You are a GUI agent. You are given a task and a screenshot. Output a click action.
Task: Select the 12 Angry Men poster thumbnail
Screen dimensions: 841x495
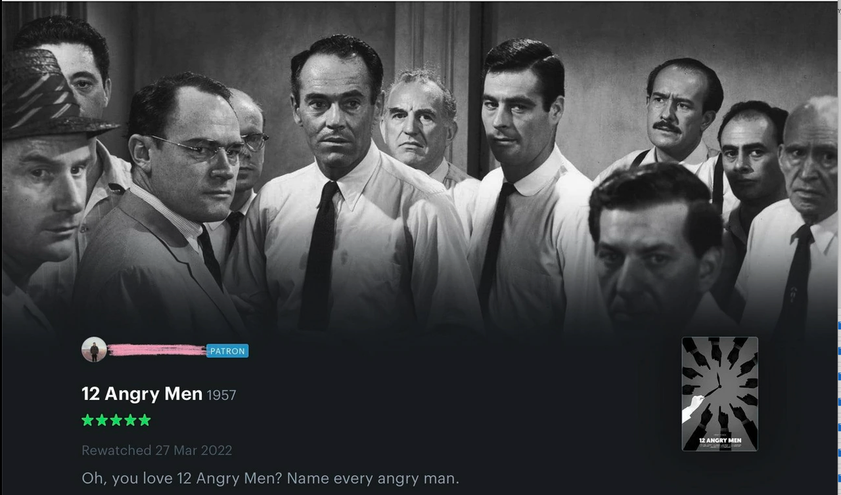(719, 394)
